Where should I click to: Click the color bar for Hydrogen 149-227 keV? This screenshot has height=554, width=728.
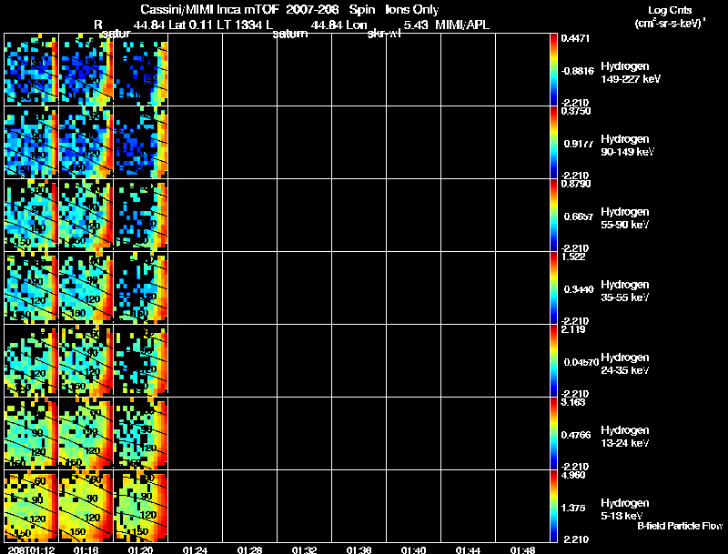pyautogui.click(x=555, y=69)
